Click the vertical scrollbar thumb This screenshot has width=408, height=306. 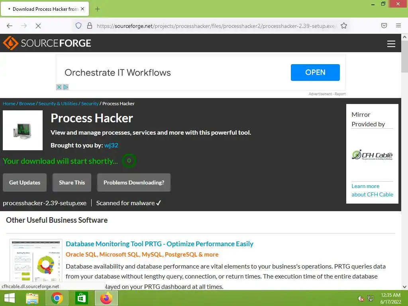405,57
